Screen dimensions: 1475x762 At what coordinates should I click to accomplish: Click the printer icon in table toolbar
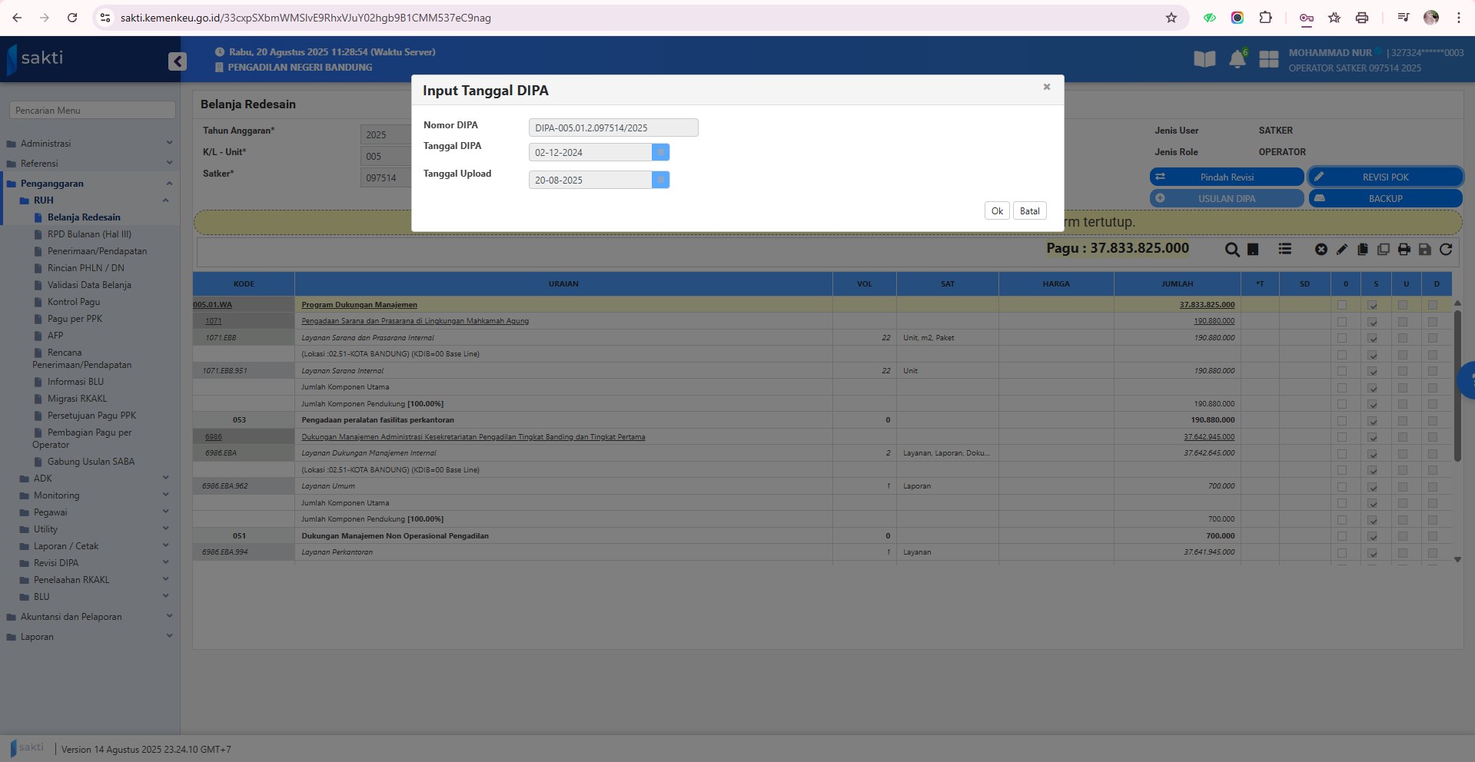[x=1404, y=250]
